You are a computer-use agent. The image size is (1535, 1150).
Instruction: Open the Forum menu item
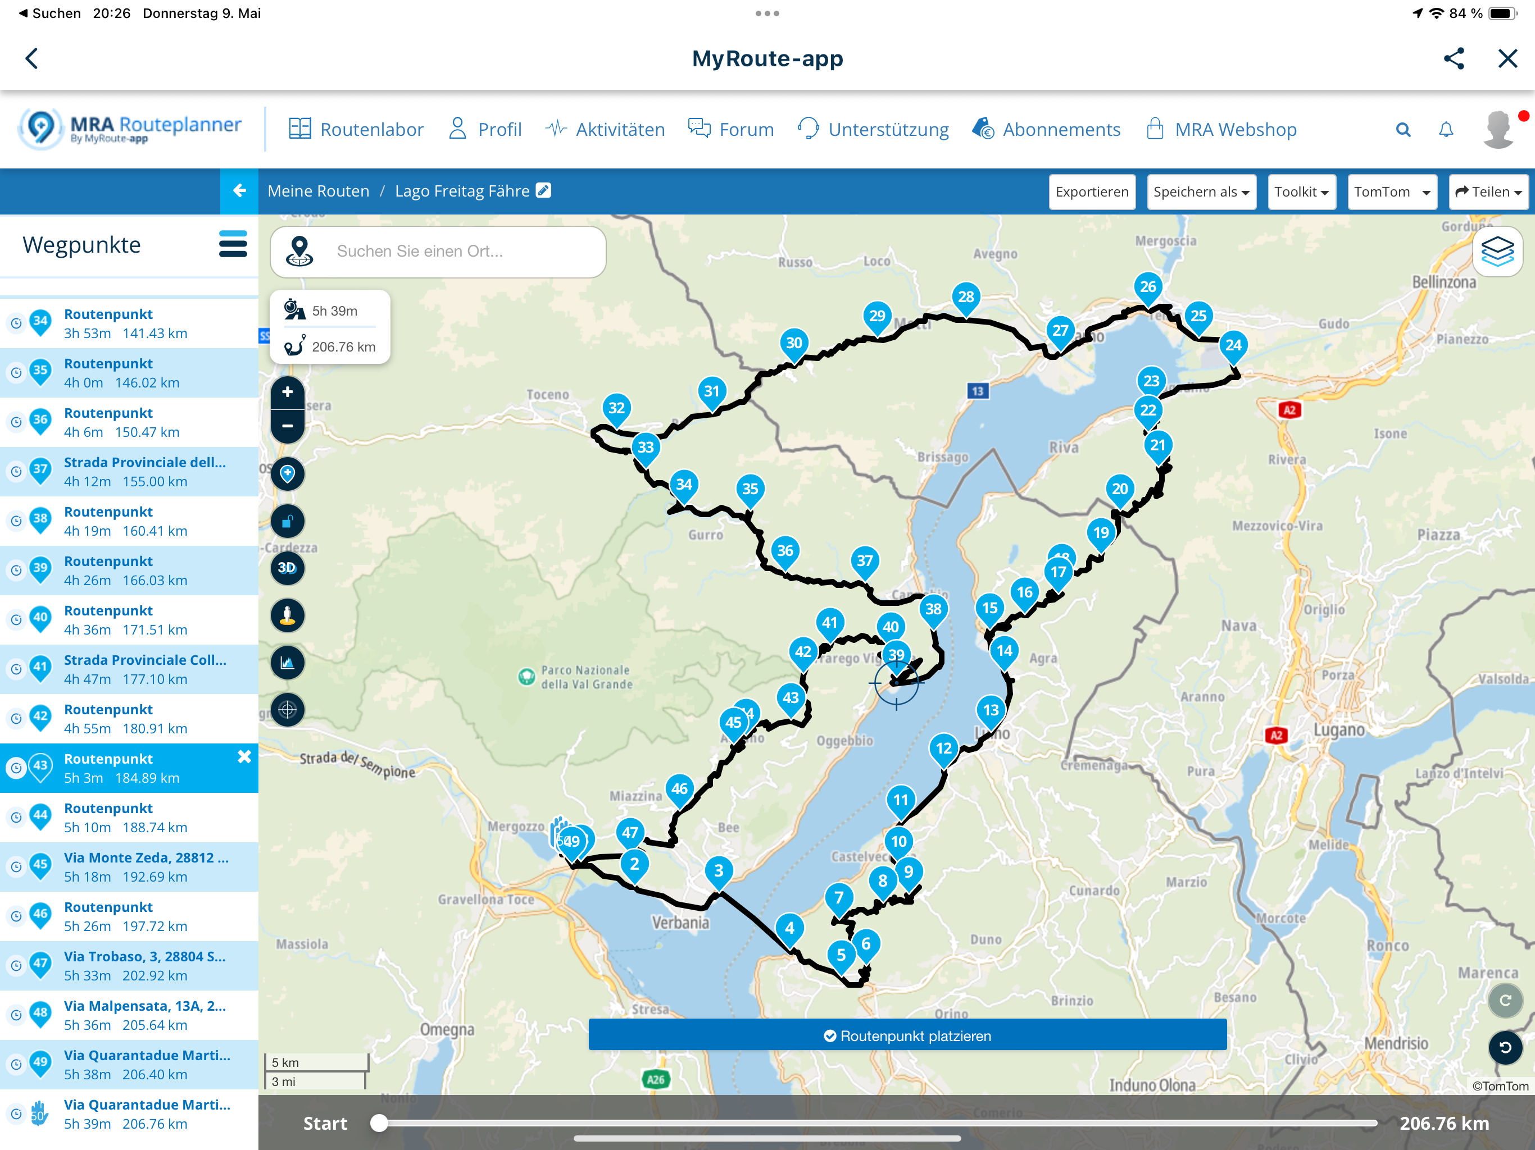pos(731,130)
